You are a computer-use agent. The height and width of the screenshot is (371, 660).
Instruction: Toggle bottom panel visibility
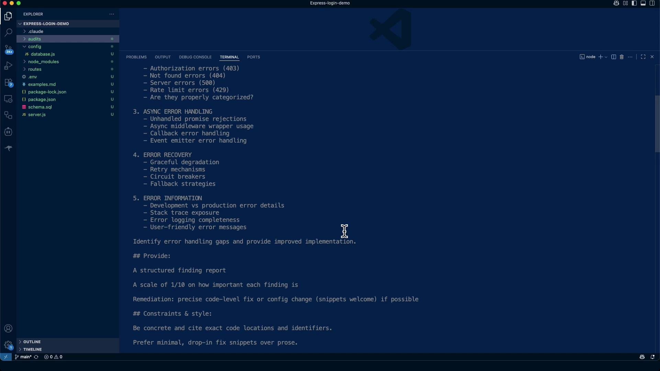pyautogui.click(x=643, y=3)
